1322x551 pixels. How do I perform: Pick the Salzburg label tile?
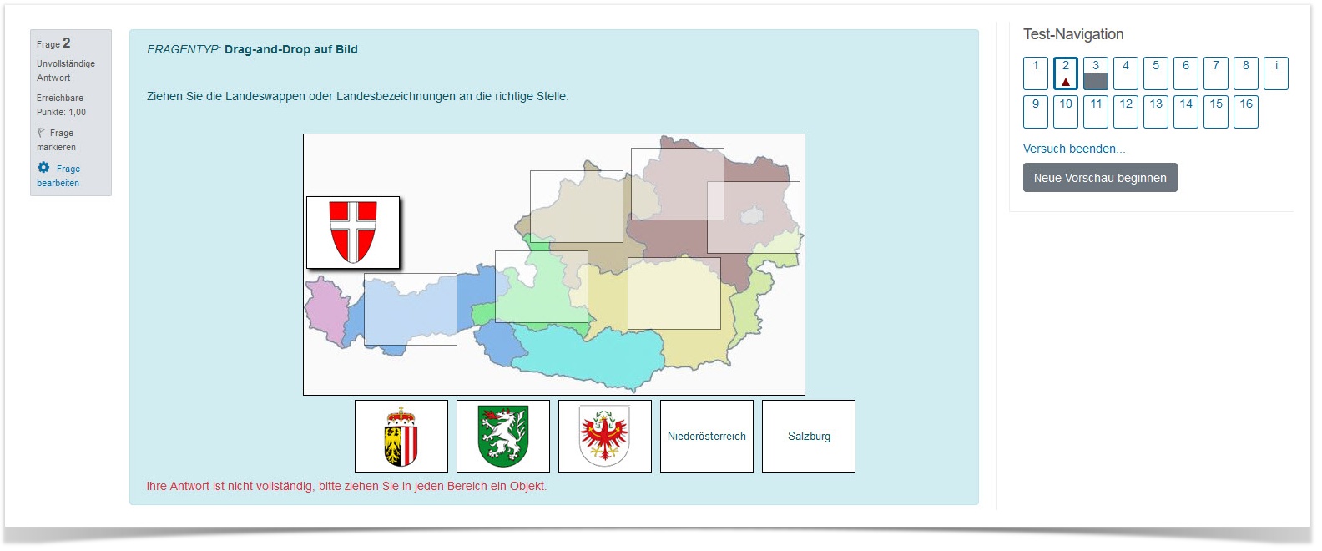809,436
